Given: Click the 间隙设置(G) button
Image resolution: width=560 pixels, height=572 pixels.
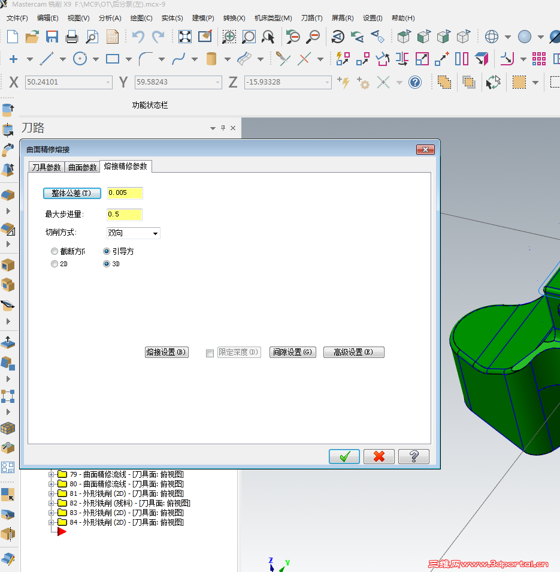Looking at the screenshot, I should 292,352.
